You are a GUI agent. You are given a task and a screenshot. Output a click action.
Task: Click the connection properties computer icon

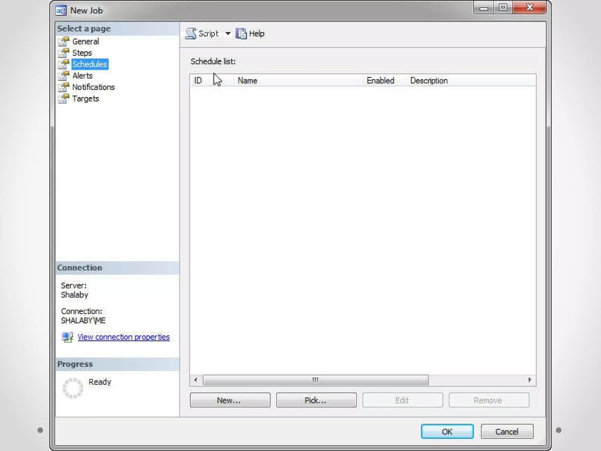point(67,337)
